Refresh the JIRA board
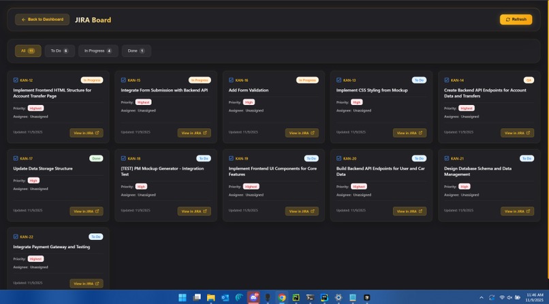Image resolution: width=549 pixels, height=304 pixels. [x=516, y=20]
